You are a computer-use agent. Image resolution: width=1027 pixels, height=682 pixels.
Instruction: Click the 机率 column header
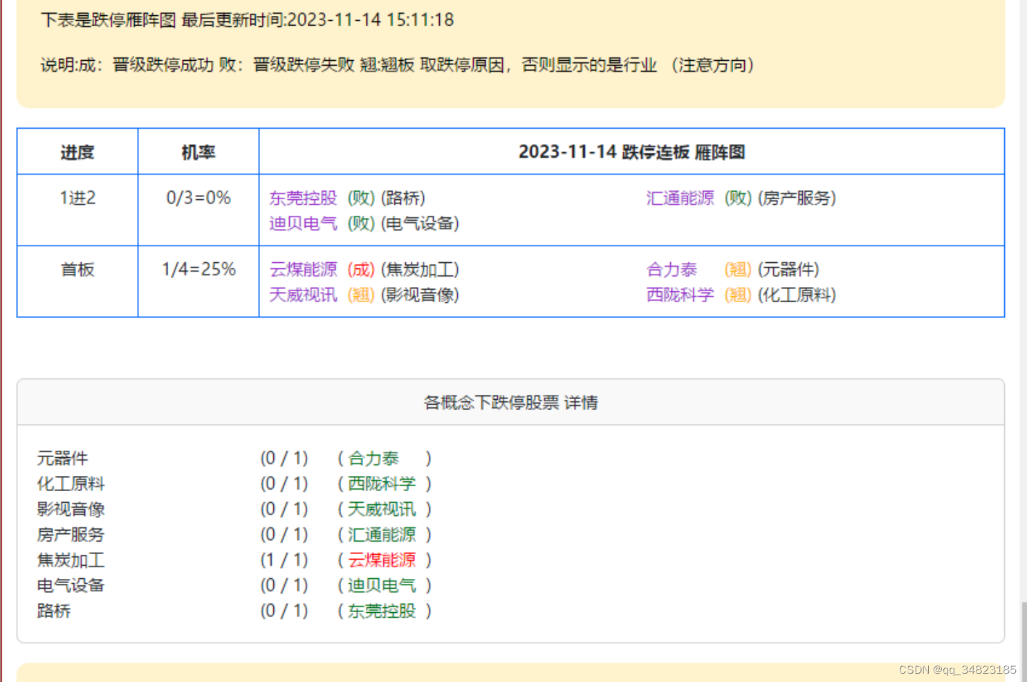pos(198,152)
